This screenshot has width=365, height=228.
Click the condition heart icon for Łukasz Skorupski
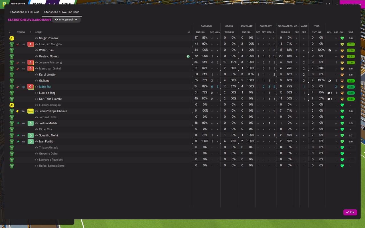(342, 105)
